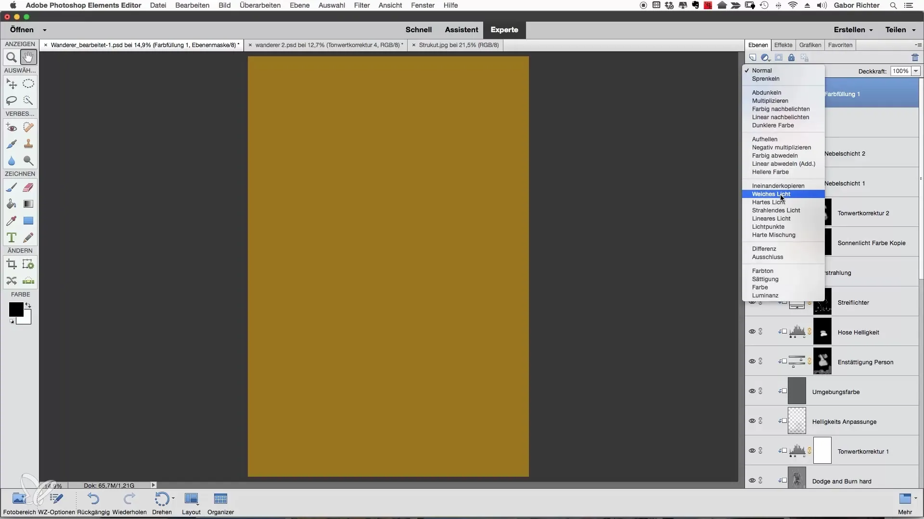Click the delete layer trash icon
The image size is (924, 519).
pos(915,58)
